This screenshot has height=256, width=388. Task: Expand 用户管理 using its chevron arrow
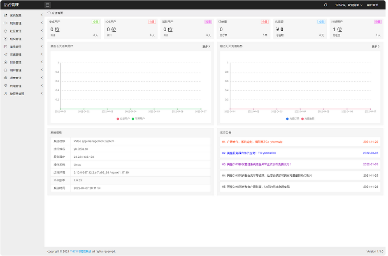pos(42,70)
